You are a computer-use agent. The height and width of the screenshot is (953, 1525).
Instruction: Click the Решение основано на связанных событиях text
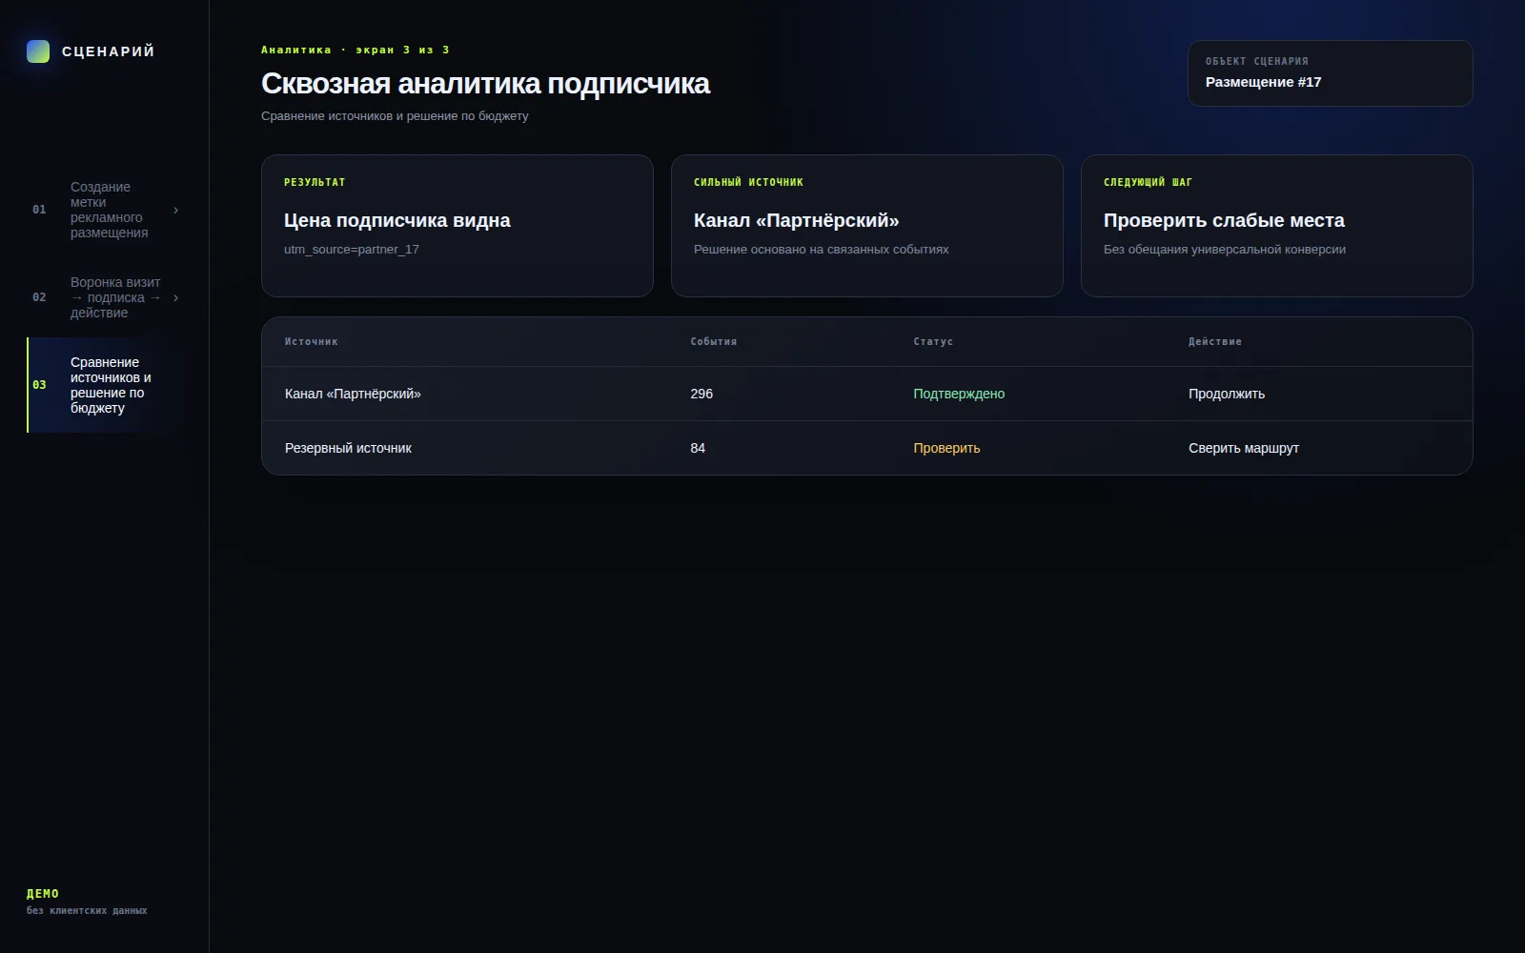(x=822, y=250)
